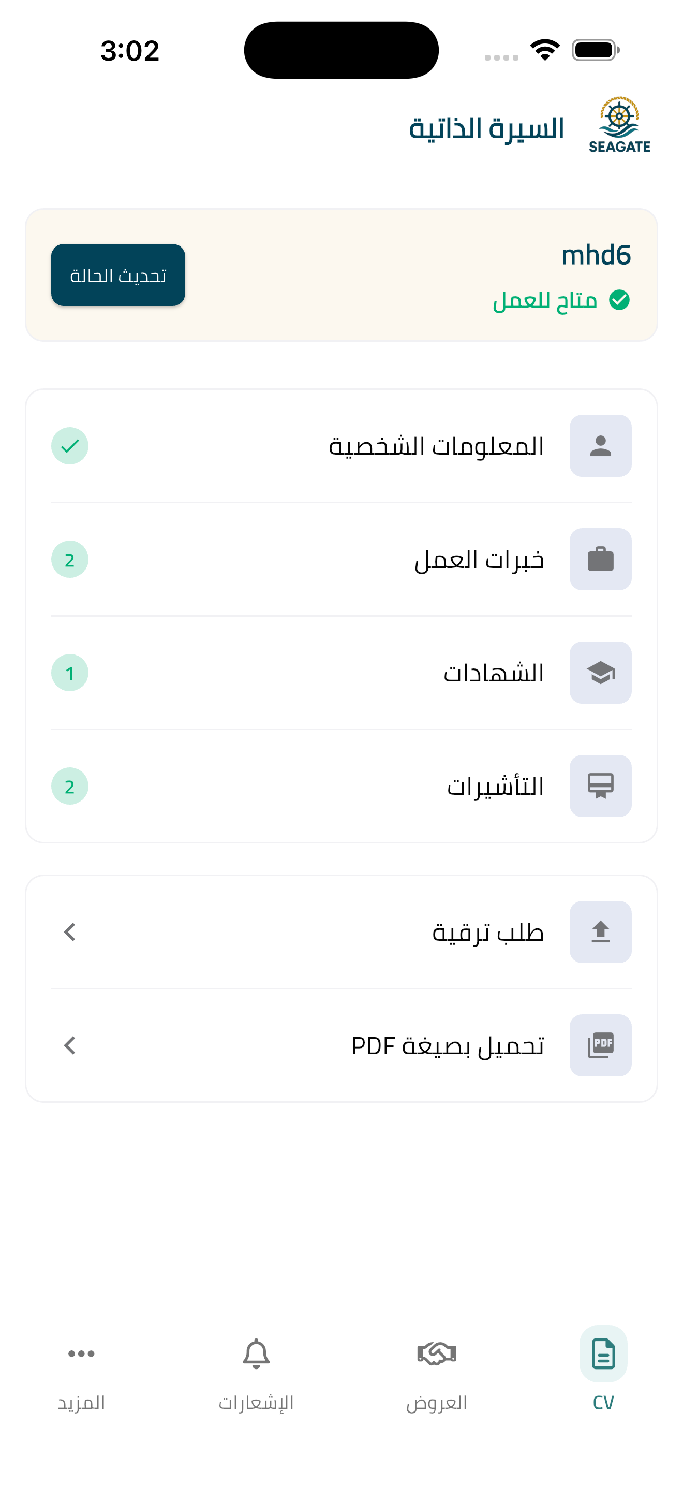Tap the personal information completed checkmark

point(70,446)
